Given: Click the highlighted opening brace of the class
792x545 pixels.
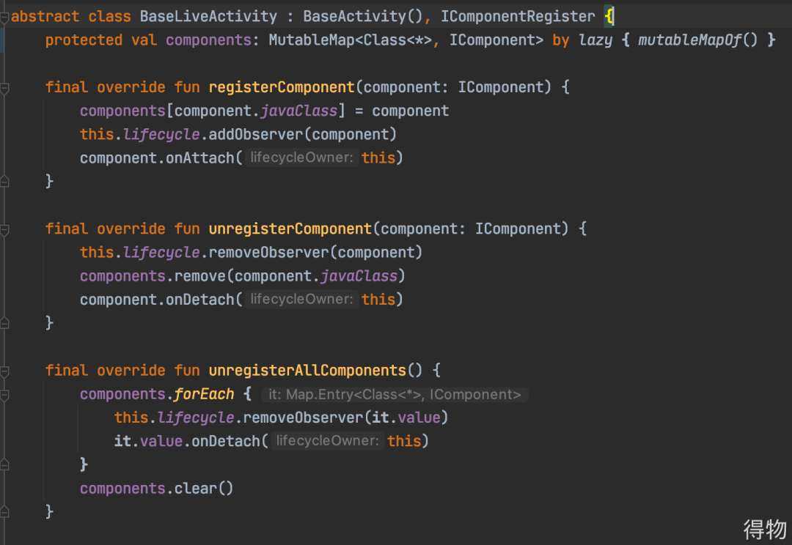Looking at the screenshot, I should point(609,16).
